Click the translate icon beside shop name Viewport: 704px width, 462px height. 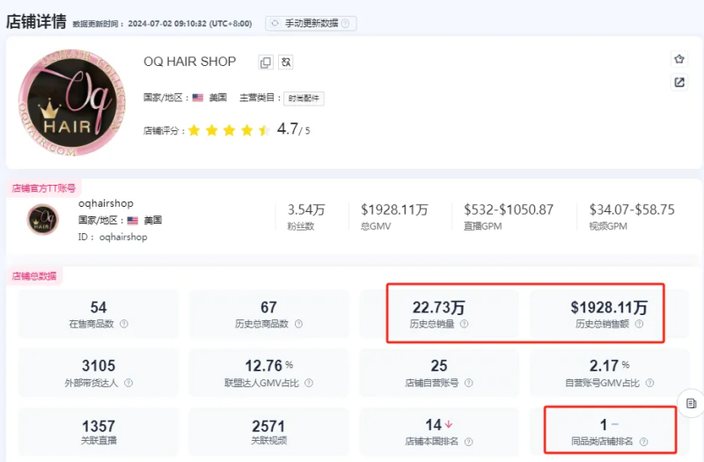pyautogui.click(x=286, y=62)
